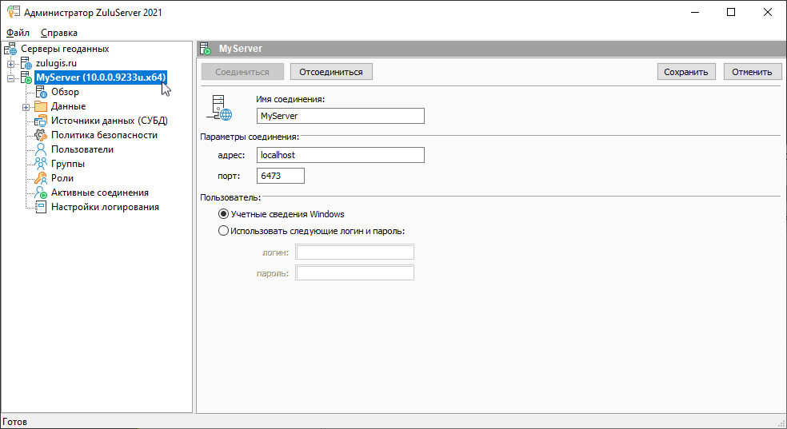This screenshot has width=787, height=429.
Task: Expand the Данные tree node
Action: [26, 106]
